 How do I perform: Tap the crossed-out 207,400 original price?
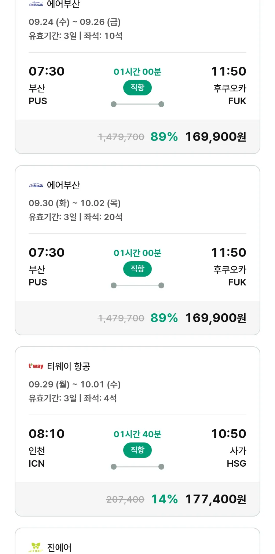pyautogui.click(x=125, y=499)
